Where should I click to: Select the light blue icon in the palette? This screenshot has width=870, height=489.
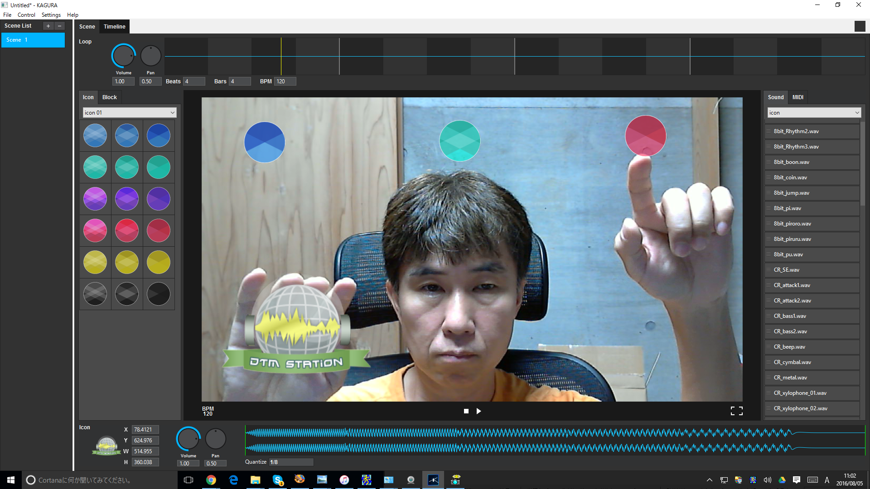pos(95,135)
